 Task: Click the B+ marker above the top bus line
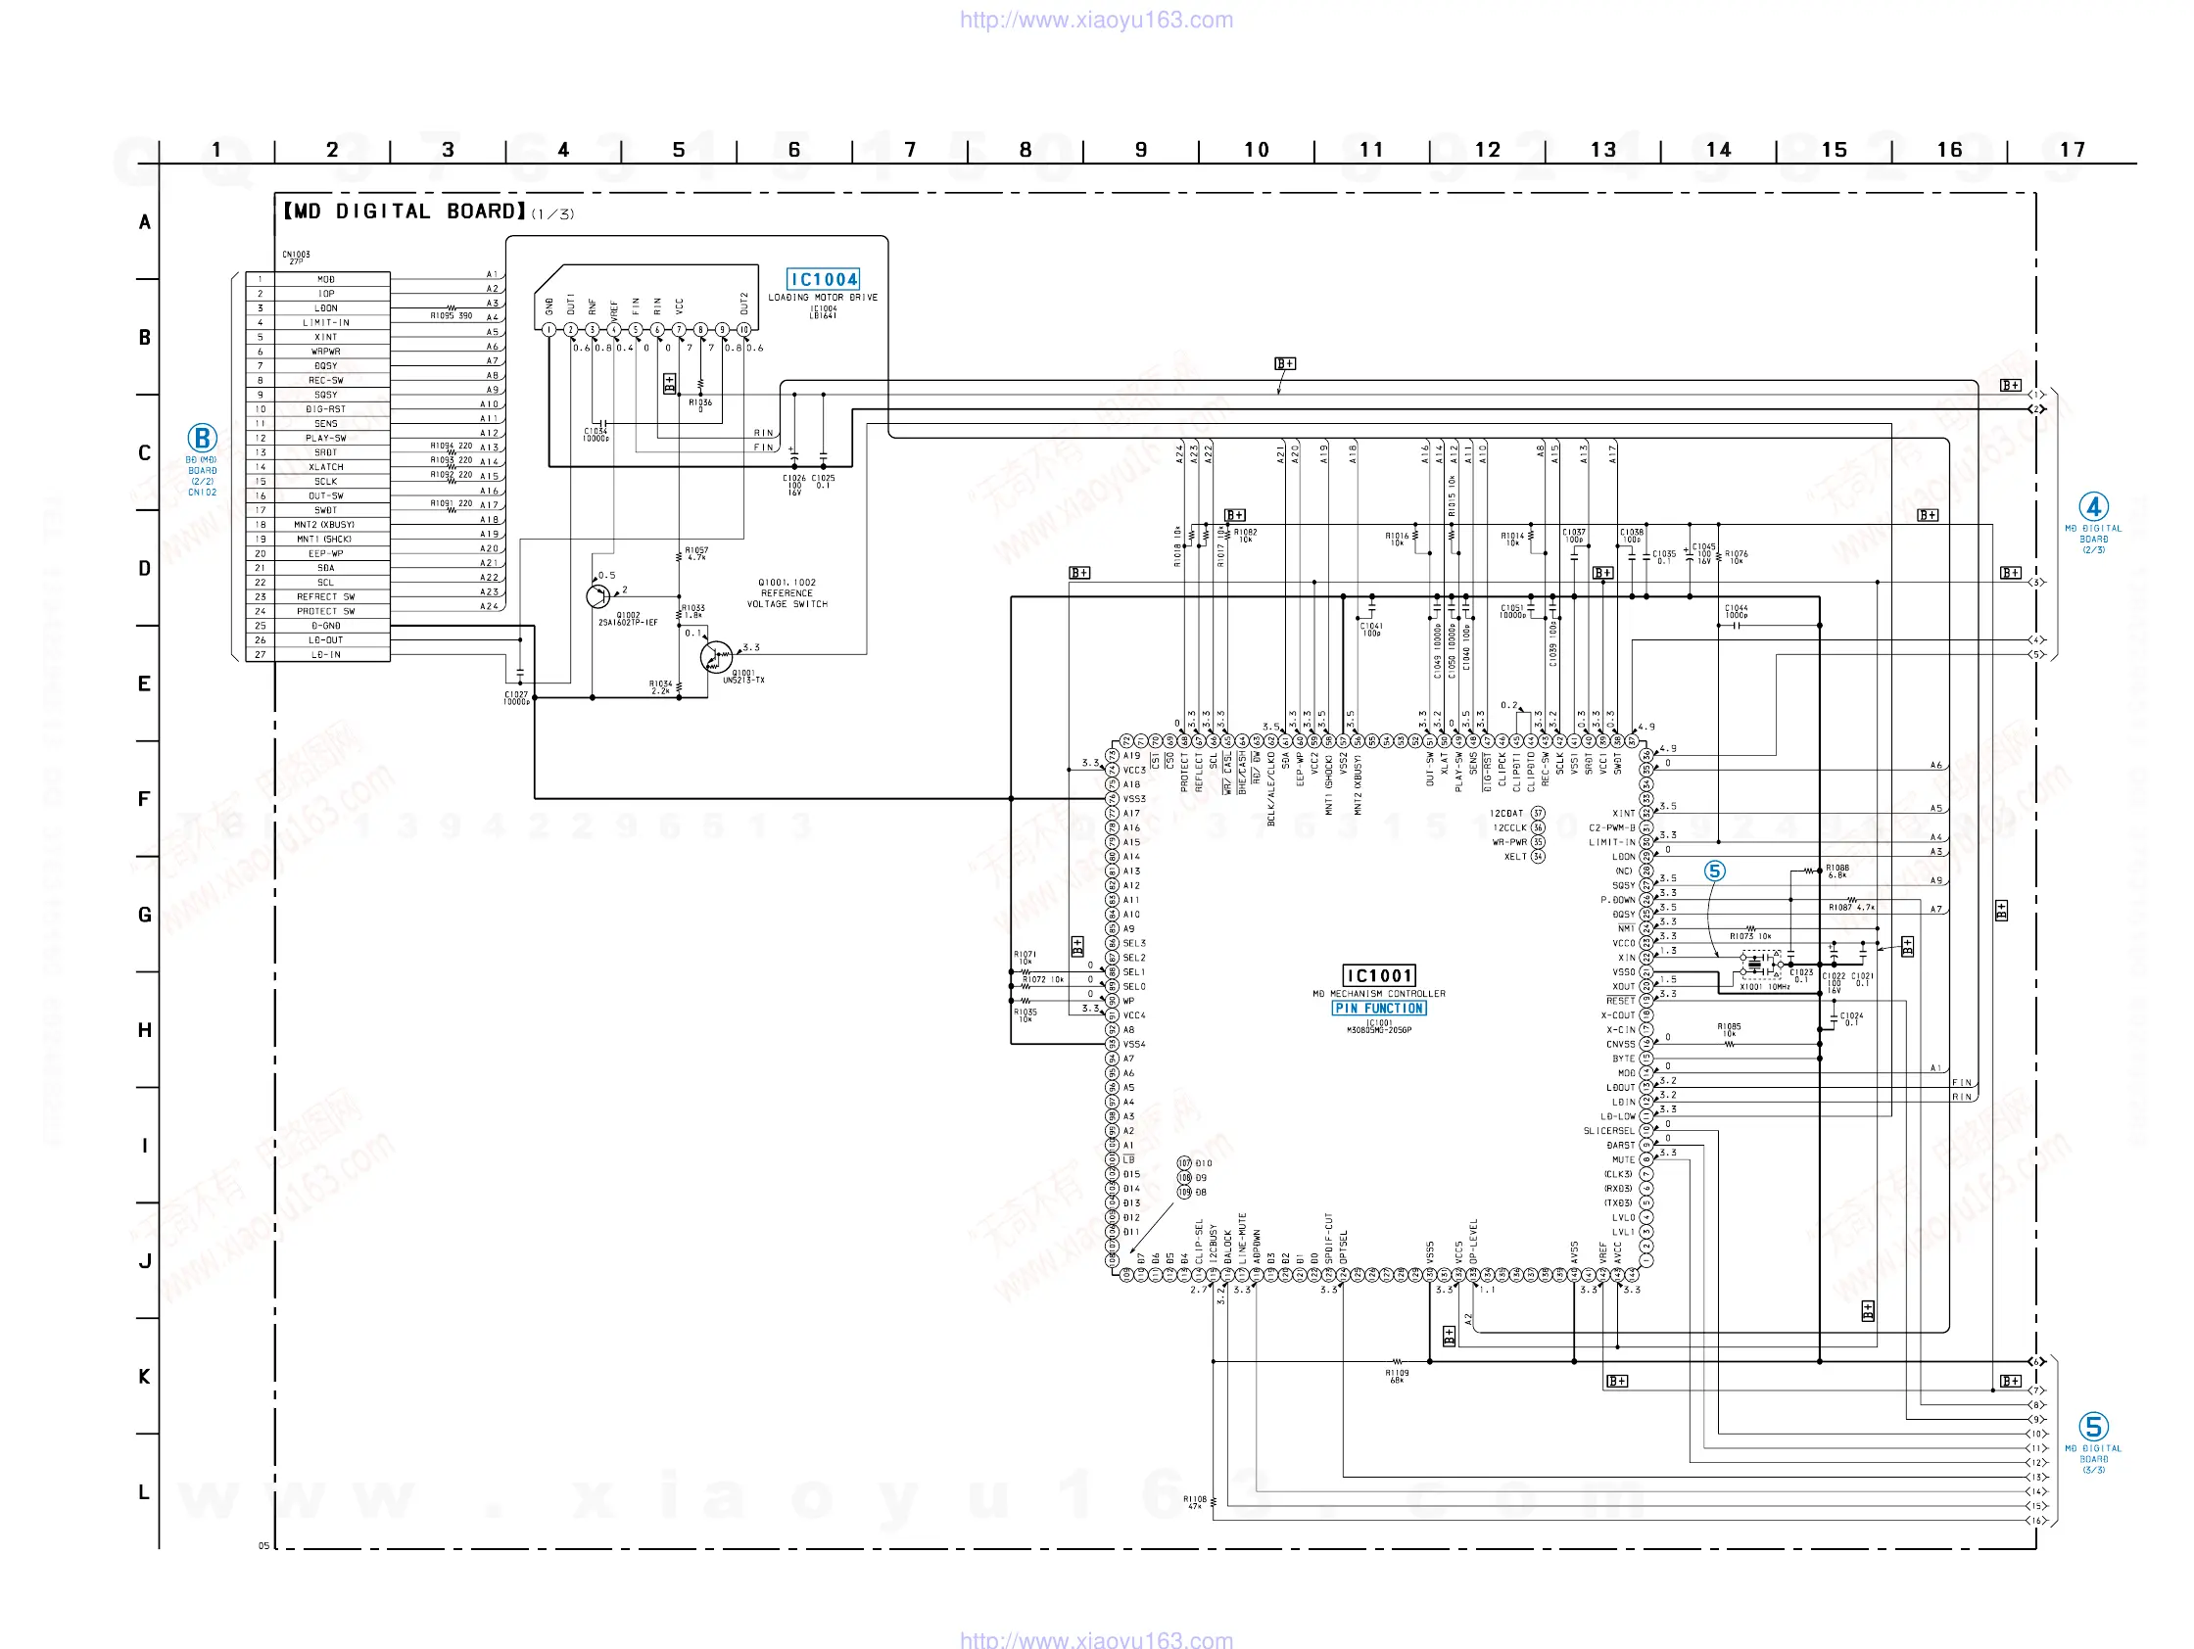tap(1284, 364)
